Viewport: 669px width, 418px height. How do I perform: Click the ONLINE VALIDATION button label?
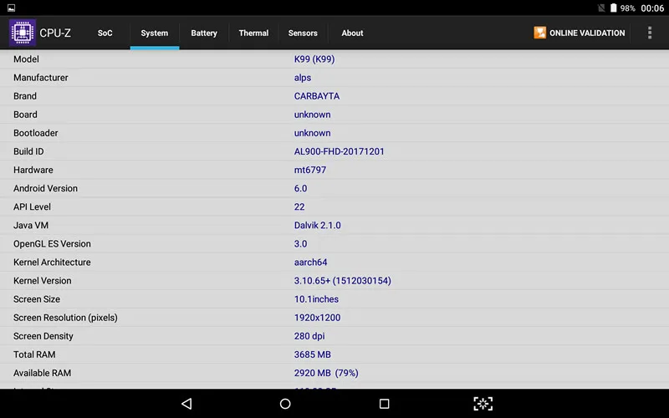587,33
